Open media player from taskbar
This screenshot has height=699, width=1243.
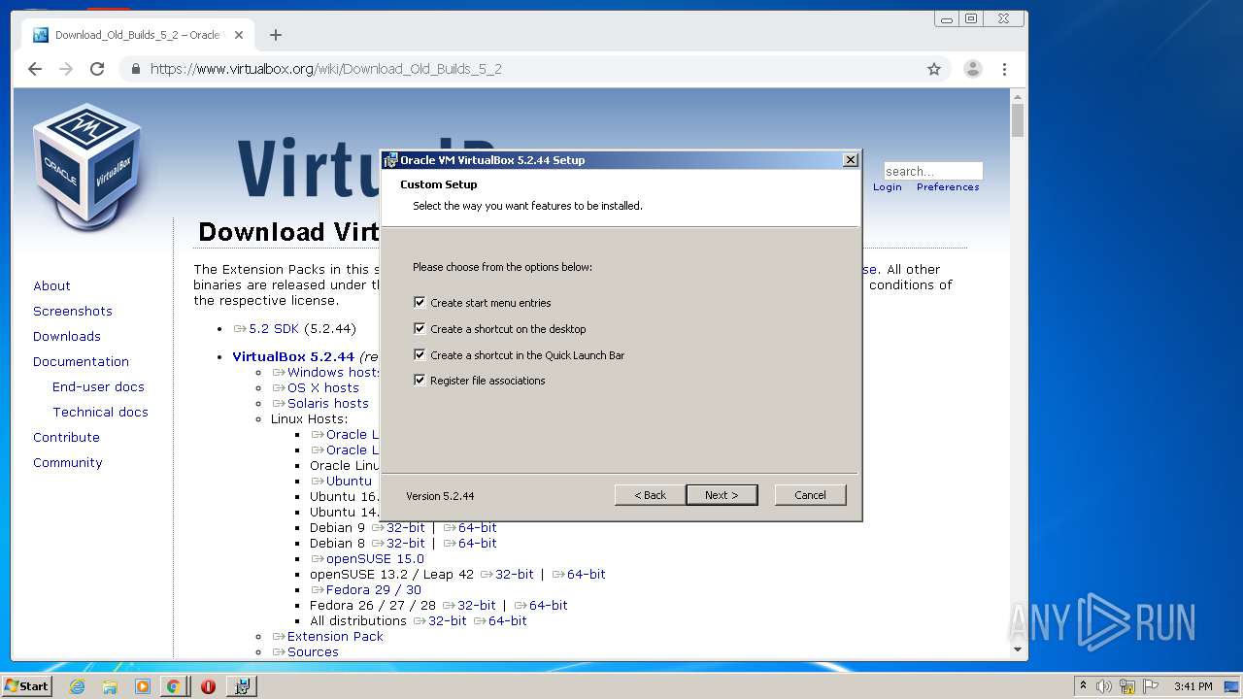point(143,686)
